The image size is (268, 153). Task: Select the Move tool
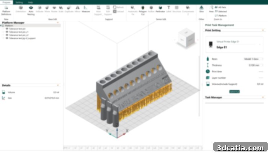click(x=47, y=9)
